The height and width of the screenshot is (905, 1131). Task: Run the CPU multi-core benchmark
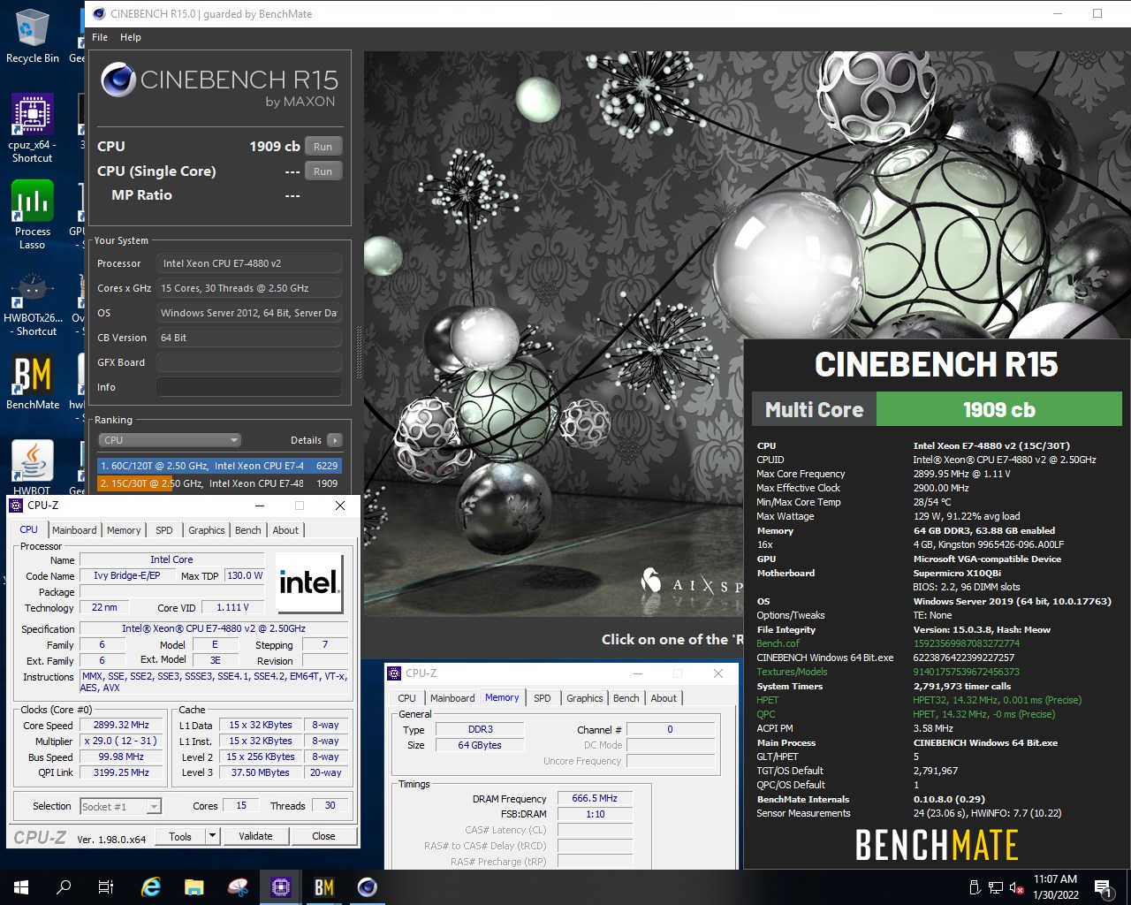pos(323,147)
